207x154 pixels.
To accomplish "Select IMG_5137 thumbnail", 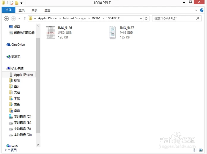I will [x=113, y=32].
